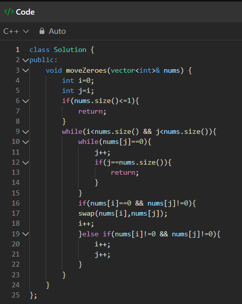Click the 'vector<int>&' parameter type

(x=135, y=70)
